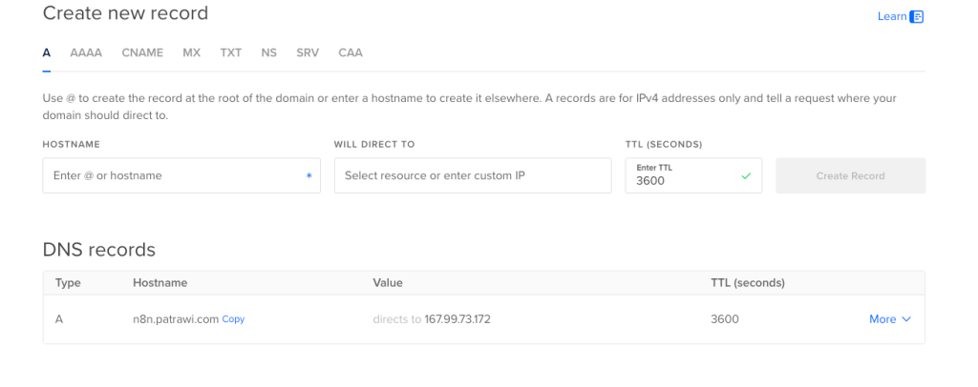978x387 pixels.
Task: Copy the n8n.patrawi.com hostname
Action: (x=233, y=319)
